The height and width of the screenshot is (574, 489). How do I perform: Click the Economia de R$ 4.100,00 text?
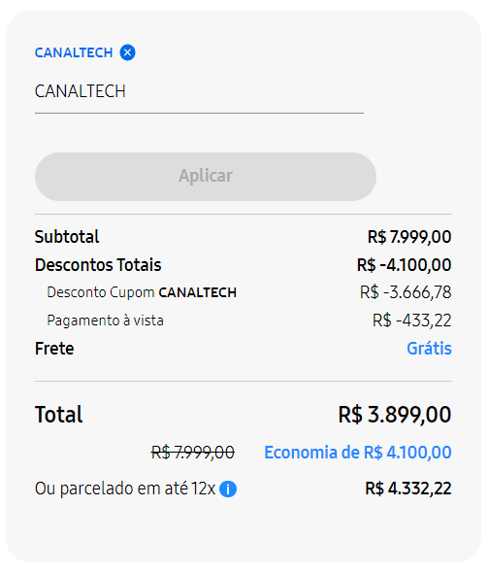point(358,453)
